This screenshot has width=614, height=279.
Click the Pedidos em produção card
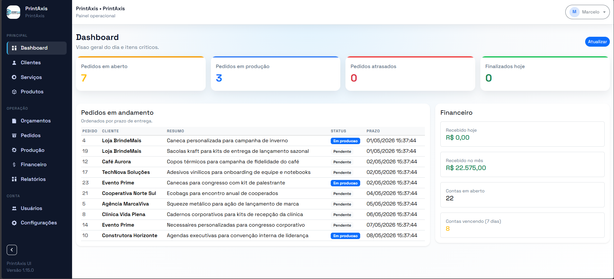pos(276,74)
